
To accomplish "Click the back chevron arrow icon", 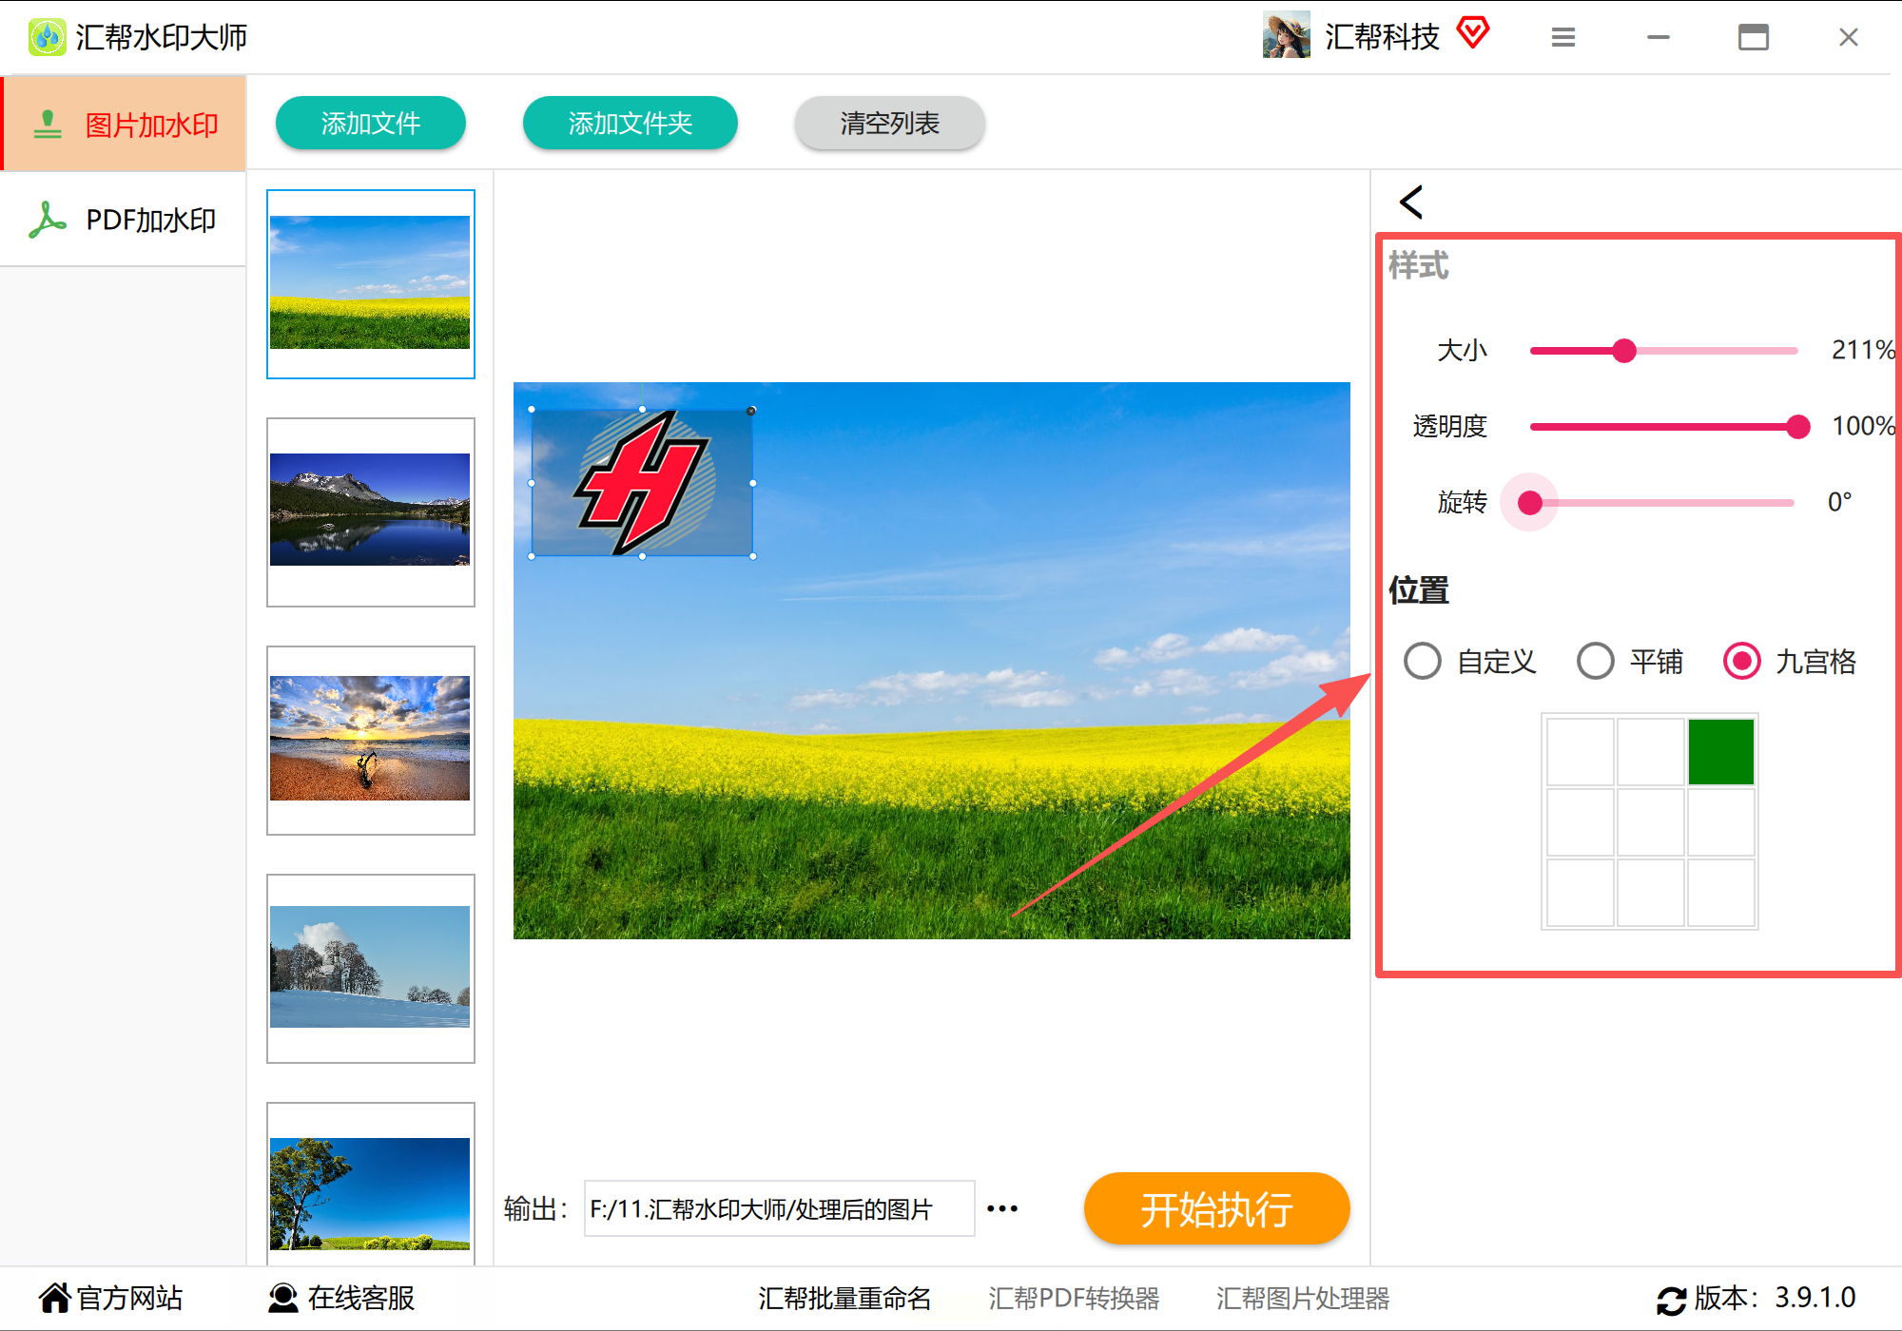I will click(1411, 202).
